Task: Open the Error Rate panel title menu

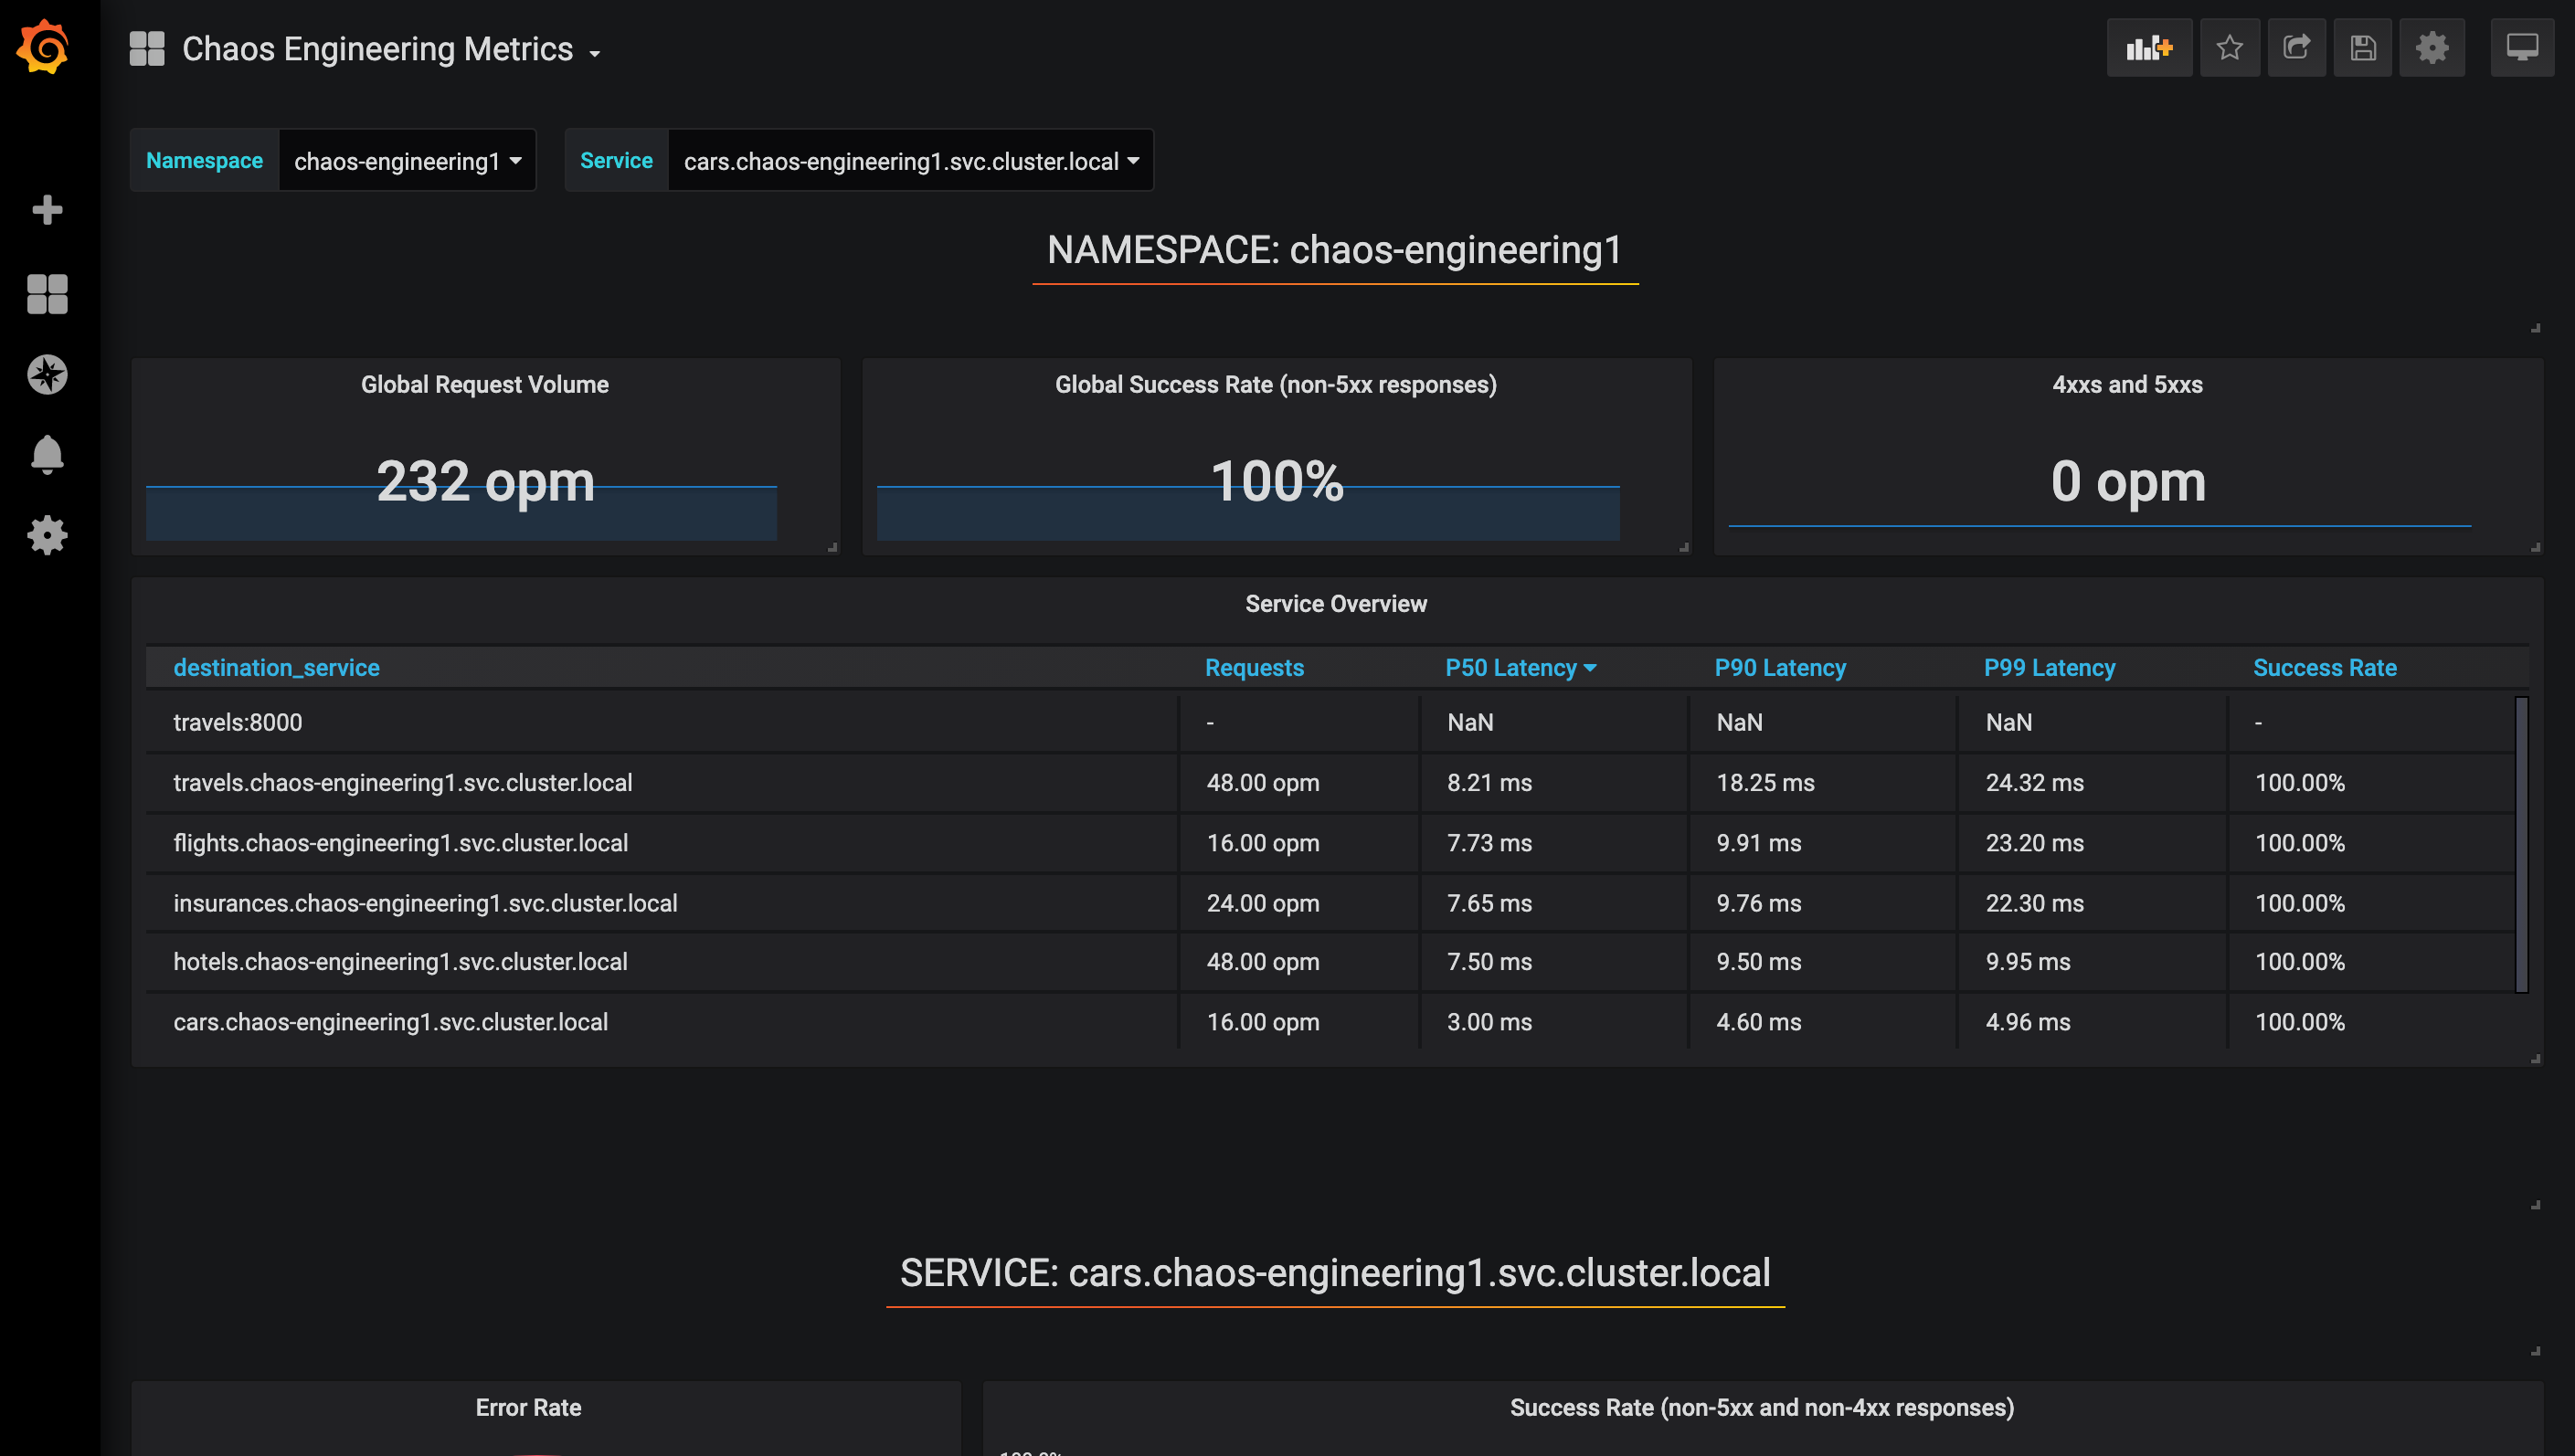Action: 528,1407
